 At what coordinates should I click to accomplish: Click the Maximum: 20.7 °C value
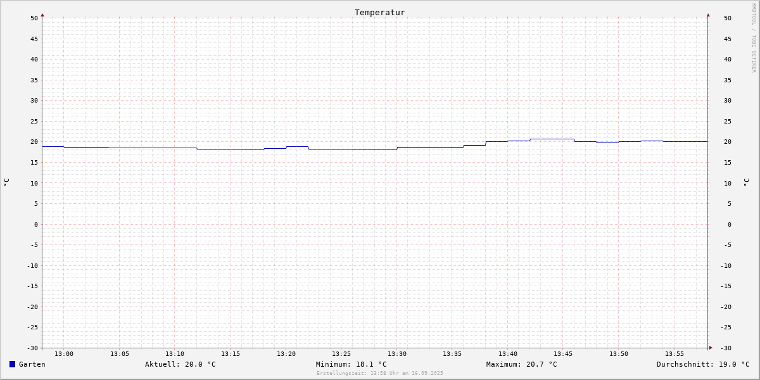tap(522, 364)
